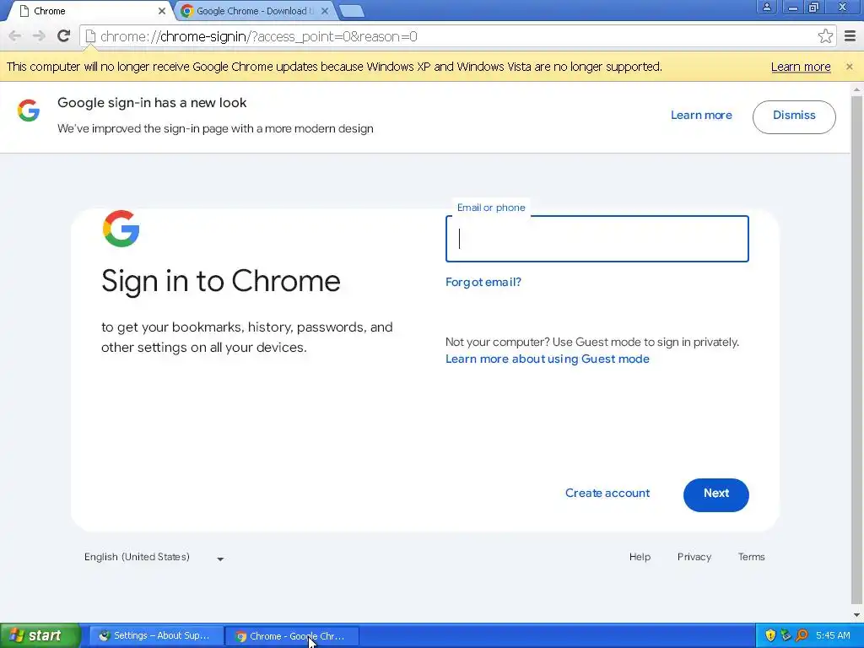Open Learn more about the new sign-in look
Image resolution: width=864 pixels, height=648 pixels.
click(701, 115)
